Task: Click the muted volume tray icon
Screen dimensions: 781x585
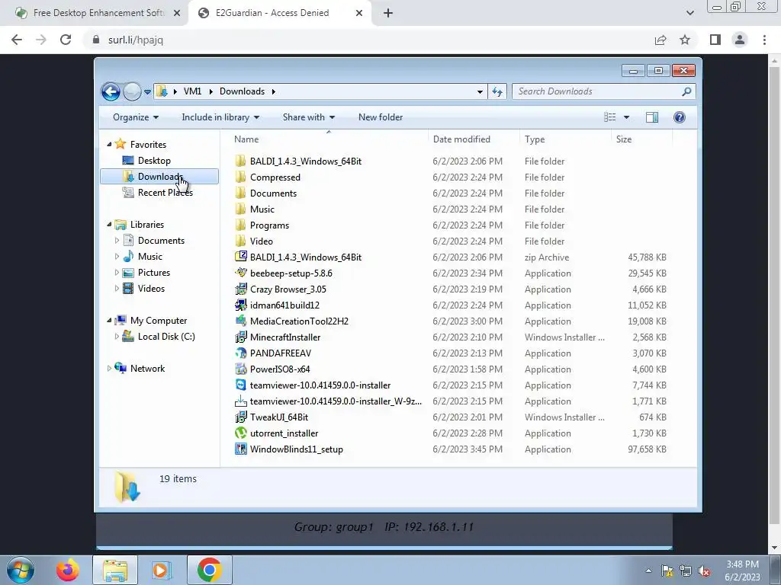Action: pyautogui.click(x=704, y=571)
